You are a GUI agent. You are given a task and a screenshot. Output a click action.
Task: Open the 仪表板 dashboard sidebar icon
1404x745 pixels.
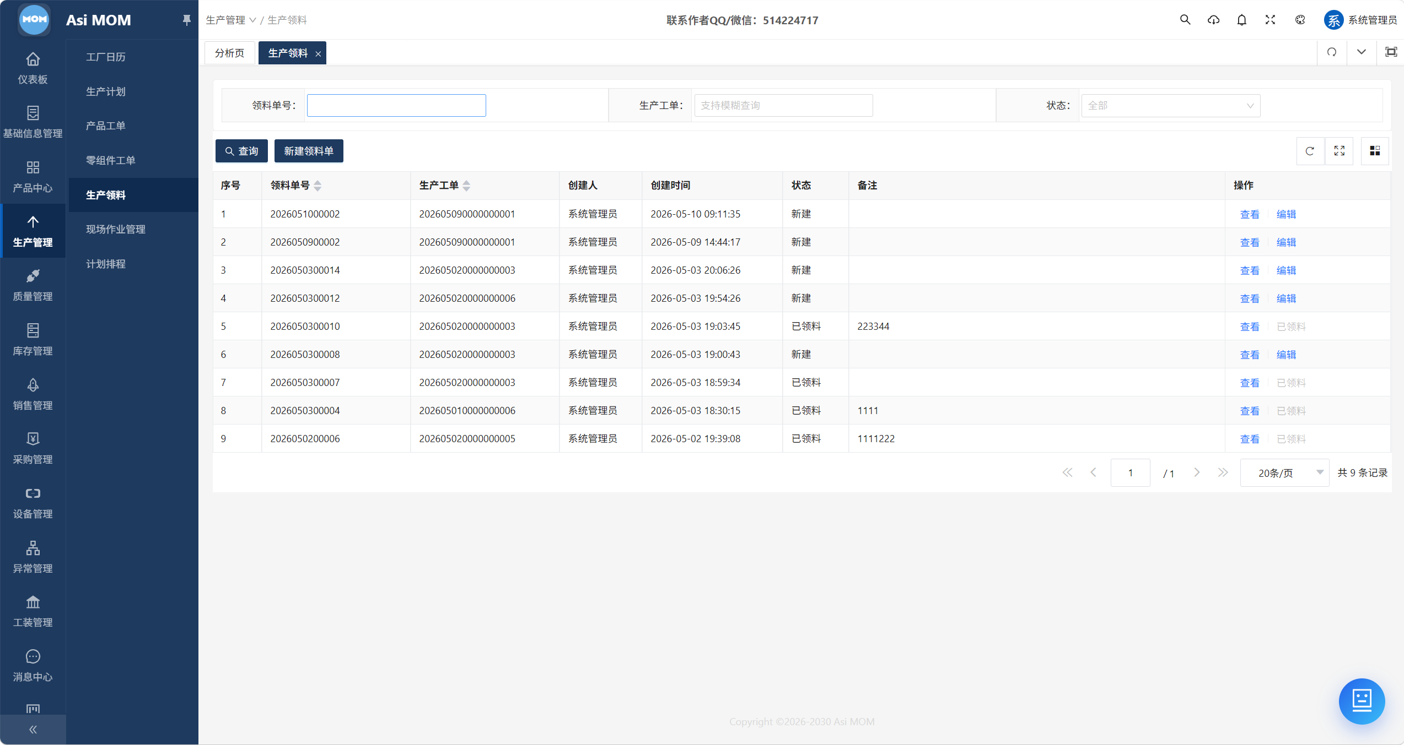(x=33, y=68)
